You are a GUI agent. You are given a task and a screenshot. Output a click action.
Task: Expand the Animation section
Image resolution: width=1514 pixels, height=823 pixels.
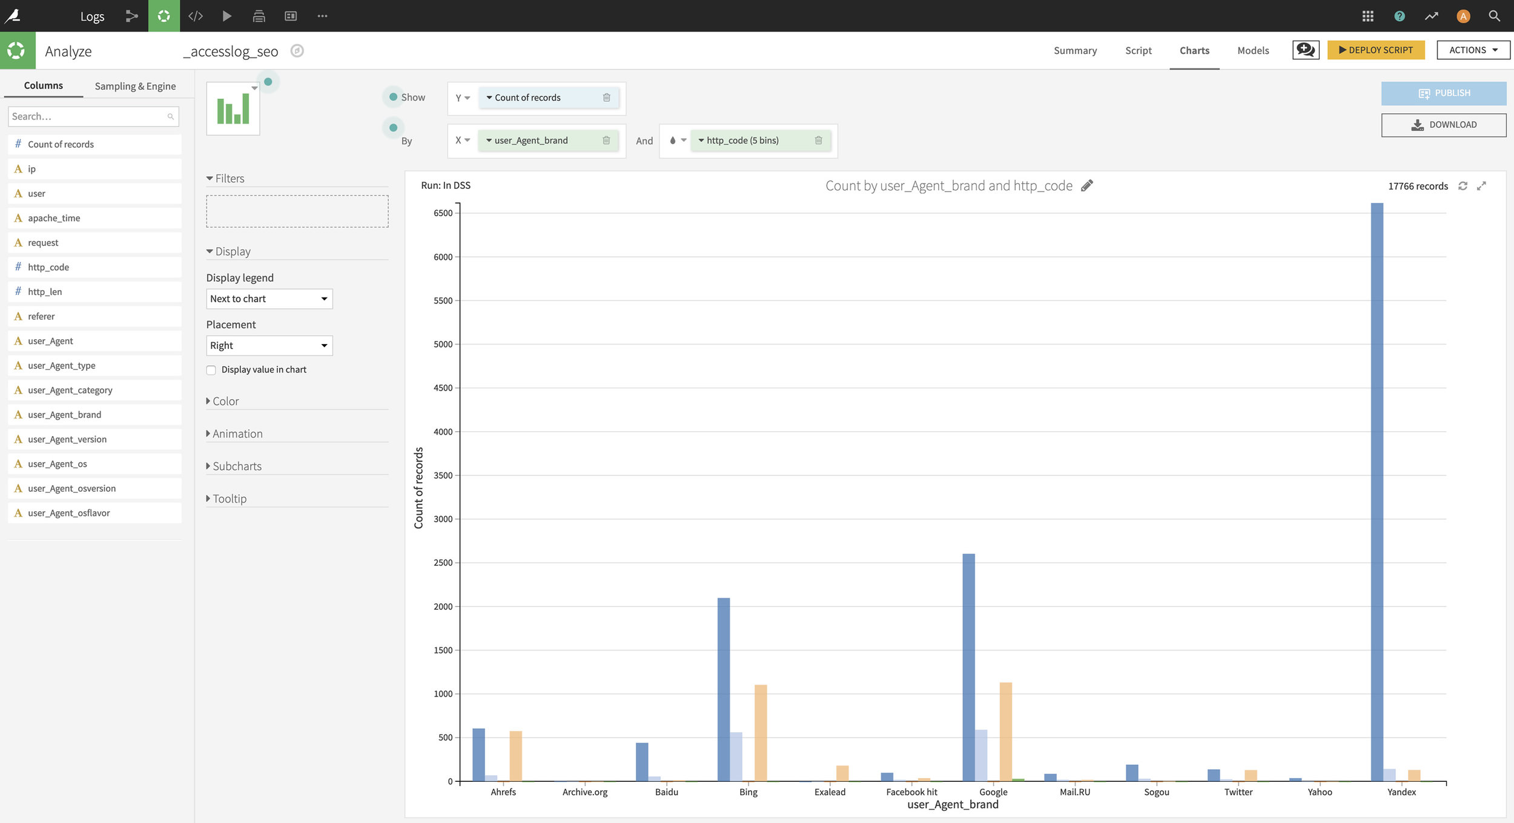point(234,434)
